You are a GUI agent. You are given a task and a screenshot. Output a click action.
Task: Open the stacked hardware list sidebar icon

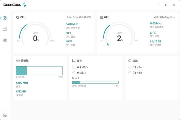click(5, 40)
